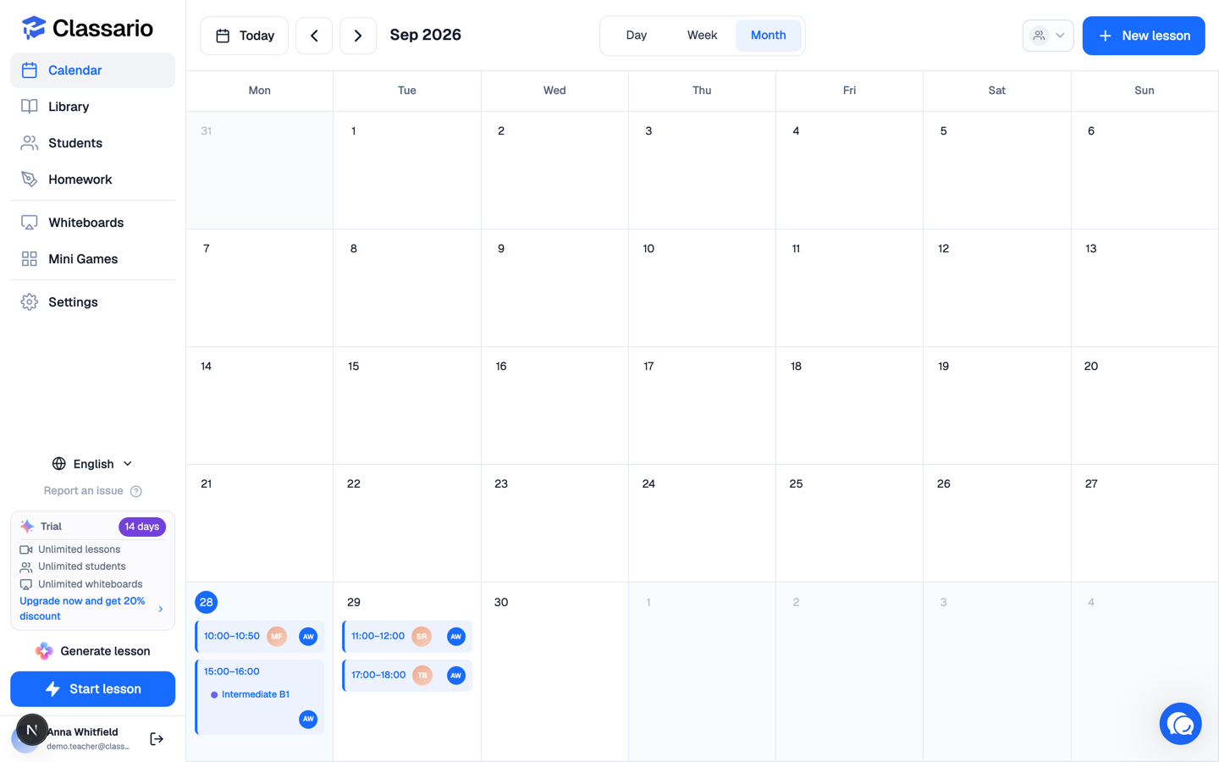Open the English language dropdown
The image size is (1219, 762).
click(92, 464)
